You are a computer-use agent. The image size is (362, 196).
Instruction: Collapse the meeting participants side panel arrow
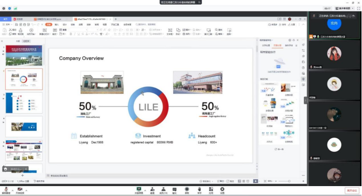pos(306,100)
